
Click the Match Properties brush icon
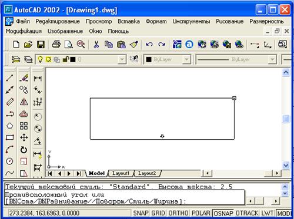coord(134,45)
